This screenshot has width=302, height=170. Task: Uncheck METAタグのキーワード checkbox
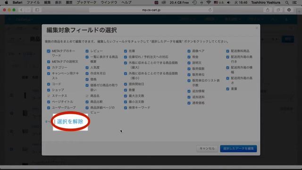(49, 51)
